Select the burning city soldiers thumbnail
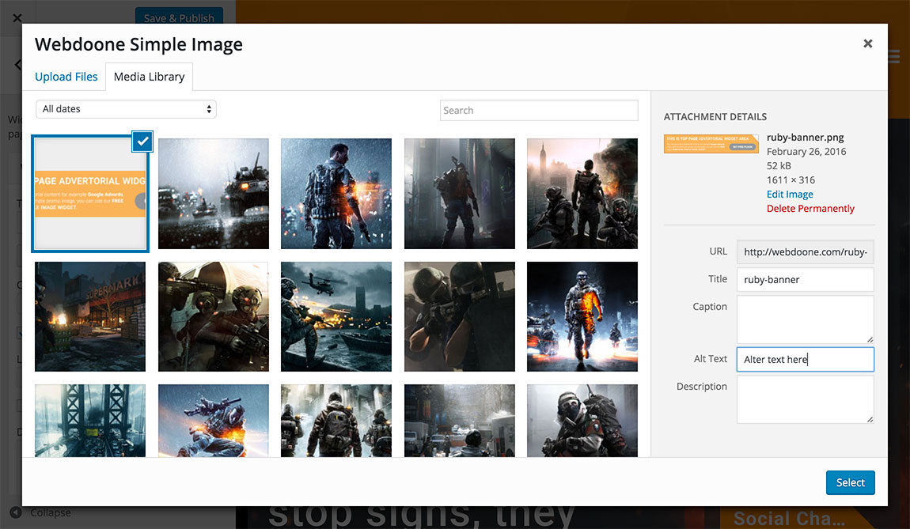This screenshot has width=910, height=529. point(582,194)
